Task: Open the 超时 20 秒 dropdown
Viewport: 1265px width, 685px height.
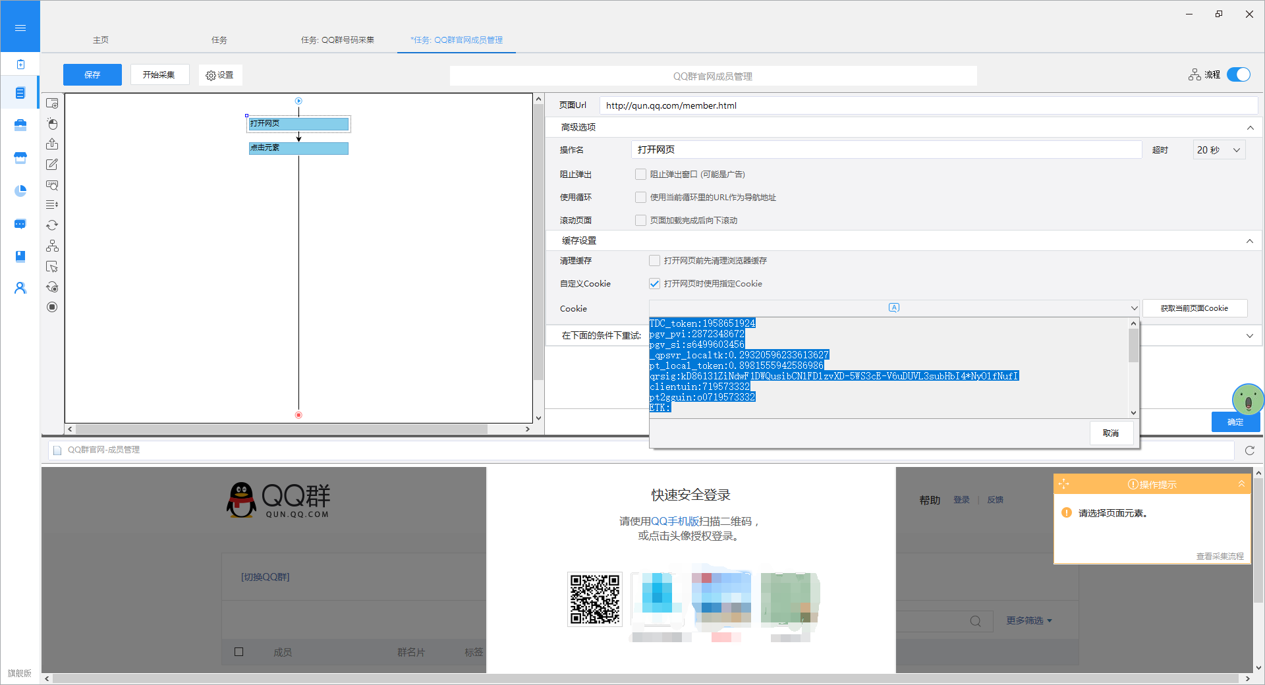Action: (1219, 150)
